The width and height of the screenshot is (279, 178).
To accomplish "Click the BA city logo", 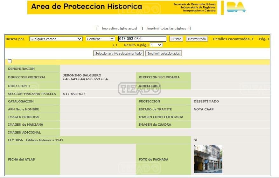I will click(x=236, y=7).
